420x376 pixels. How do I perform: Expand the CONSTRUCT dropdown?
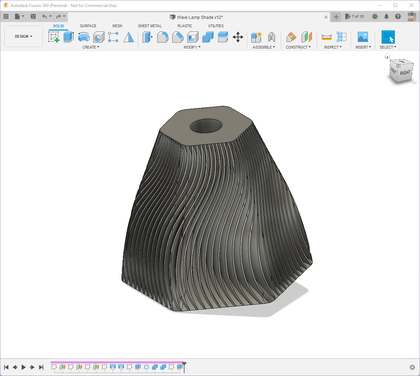pyautogui.click(x=298, y=47)
